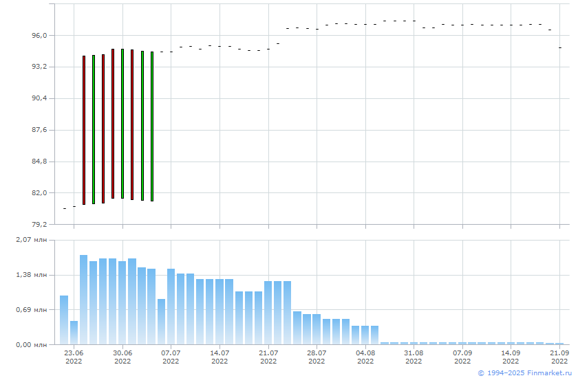Select the 87,6 price axis label
The width and height of the screenshot is (578, 378).
point(39,130)
